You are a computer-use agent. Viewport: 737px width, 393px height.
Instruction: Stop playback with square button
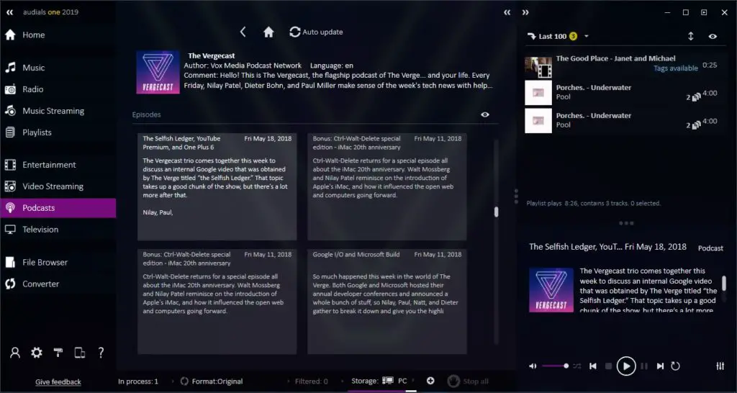click(608, 366)
